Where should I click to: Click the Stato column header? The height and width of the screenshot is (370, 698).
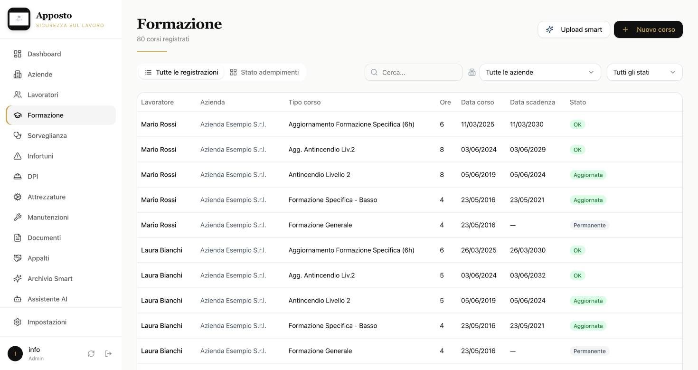[578, 102]
